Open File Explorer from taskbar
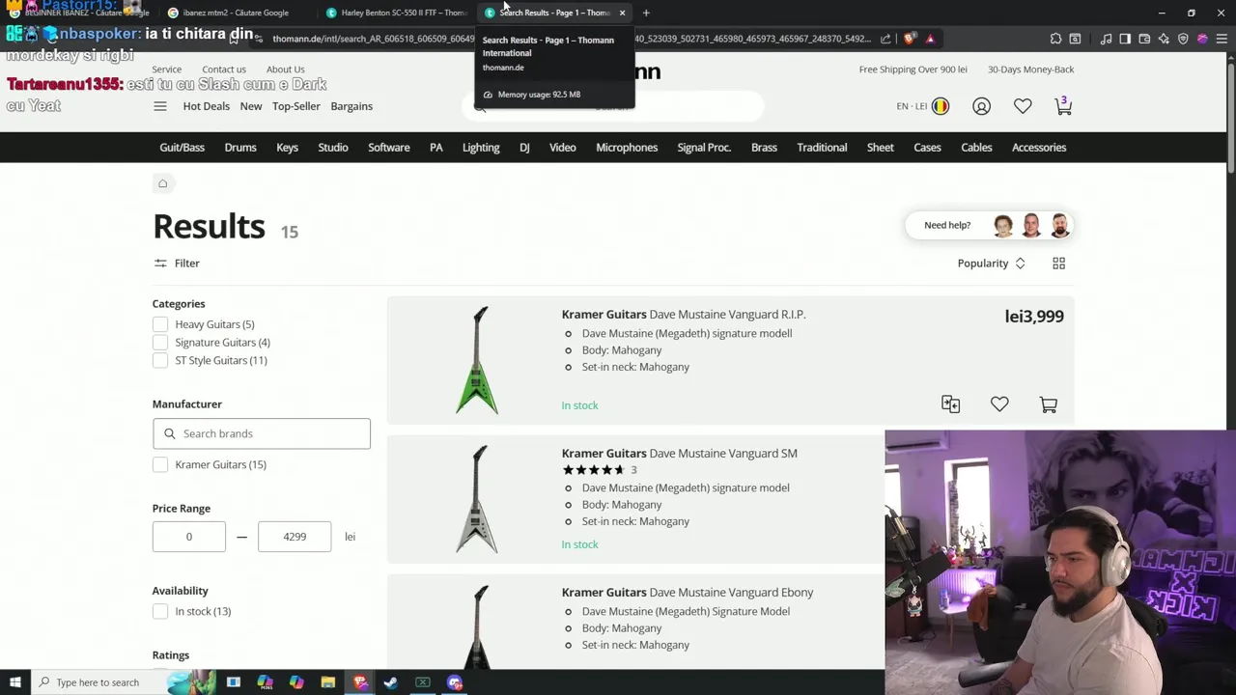1236x695 pixels. [328, 682]
